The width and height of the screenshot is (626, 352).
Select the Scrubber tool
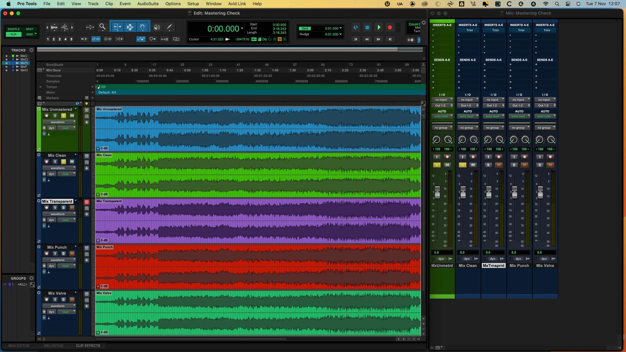pos(156,27)
